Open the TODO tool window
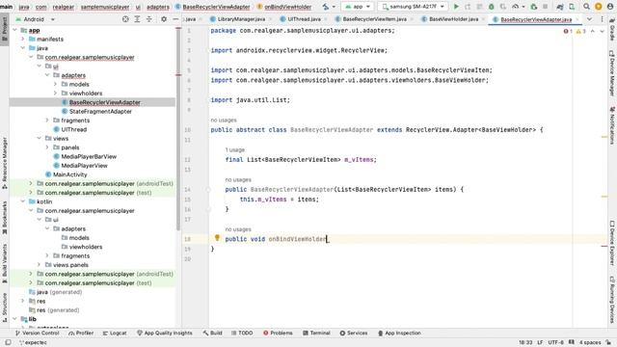Viewport: 617px width, 347px height. point(242,333)
